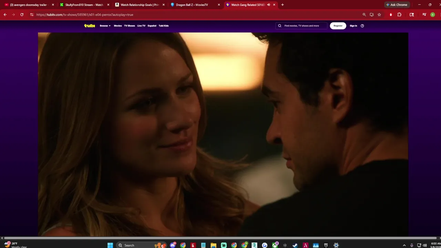Open Steam from the taskbar
This screenshot has height=248, width=441.
click(295, 245)
